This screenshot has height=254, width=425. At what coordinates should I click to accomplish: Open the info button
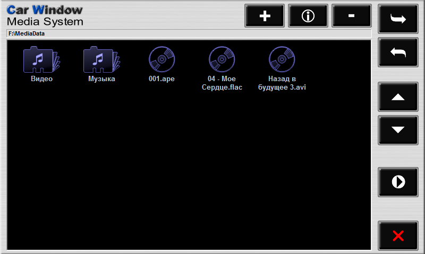(308, 16)
